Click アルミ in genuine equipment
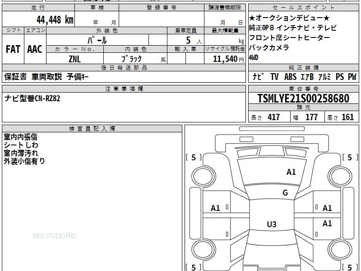 coord(324,77)
